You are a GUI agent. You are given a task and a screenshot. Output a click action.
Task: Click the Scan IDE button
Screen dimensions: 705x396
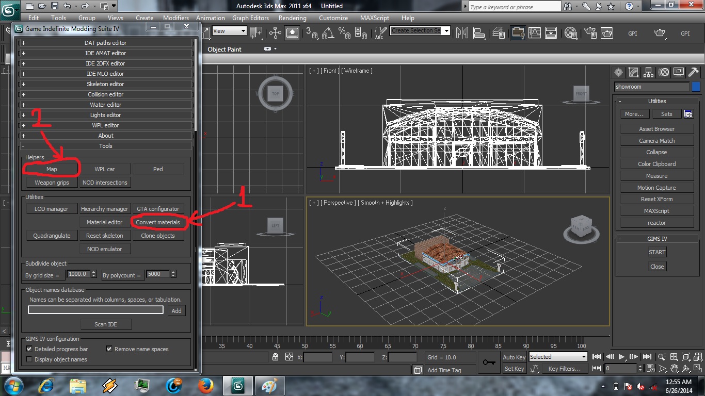[x=106, y=324]
